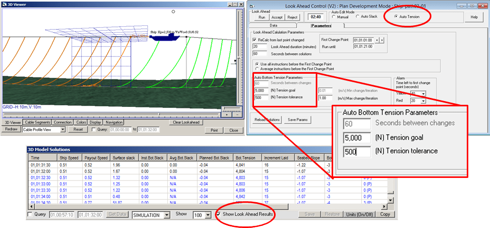Adjust the 3D Viewer vertical slider

coord(239,57)
